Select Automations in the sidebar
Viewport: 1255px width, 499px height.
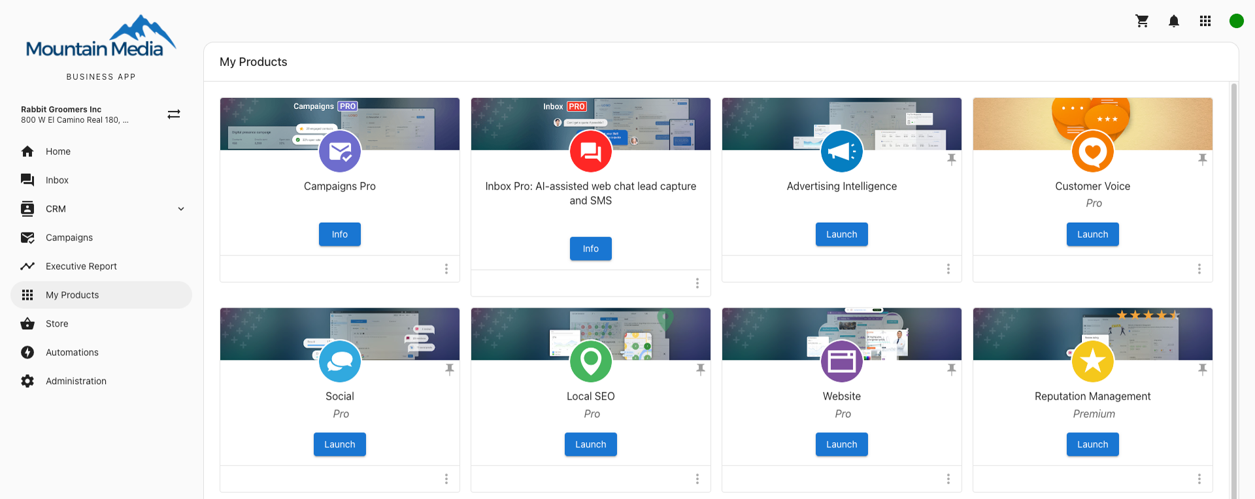[x=72, y=353]
